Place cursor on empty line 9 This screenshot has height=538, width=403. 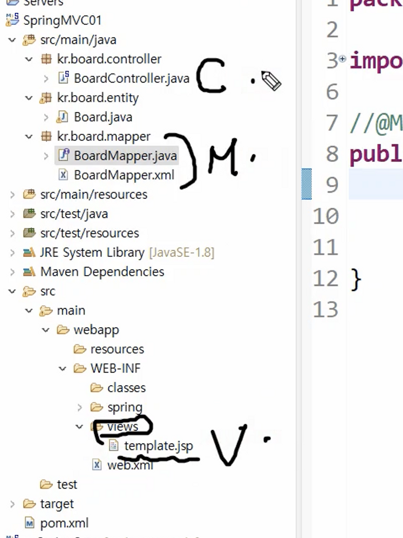pos(376,184)
